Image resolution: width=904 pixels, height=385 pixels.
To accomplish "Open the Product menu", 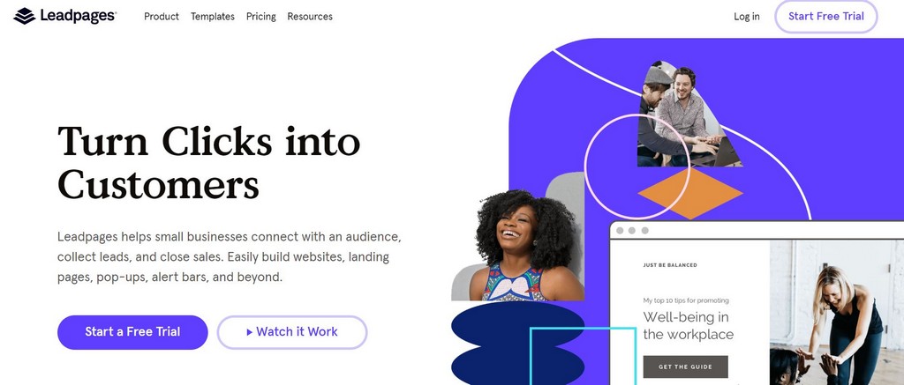I will [162, 17].
